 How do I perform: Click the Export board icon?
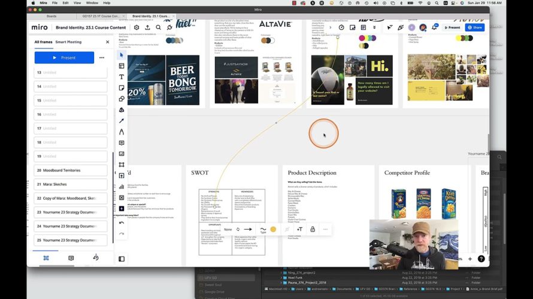click(x=147, y=28)
